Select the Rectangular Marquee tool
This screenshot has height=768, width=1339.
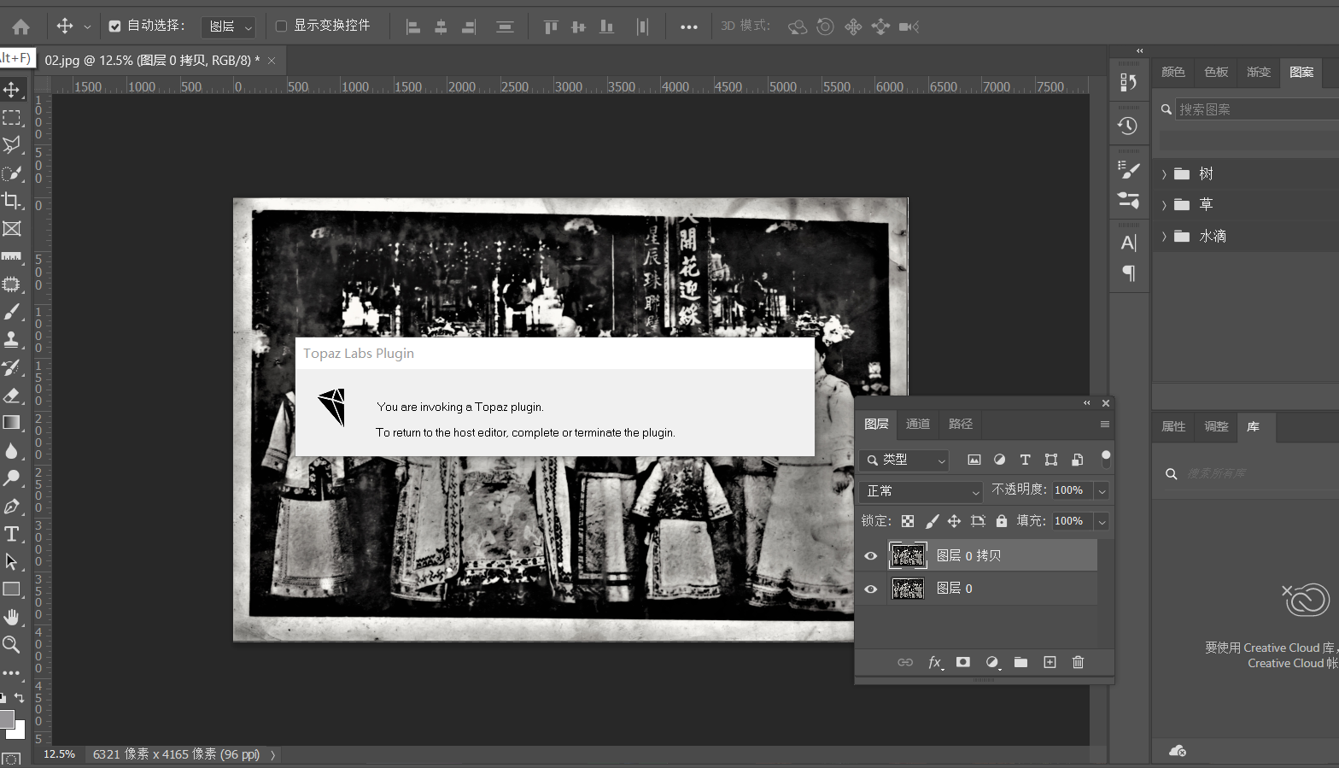[x=12, y=118]
